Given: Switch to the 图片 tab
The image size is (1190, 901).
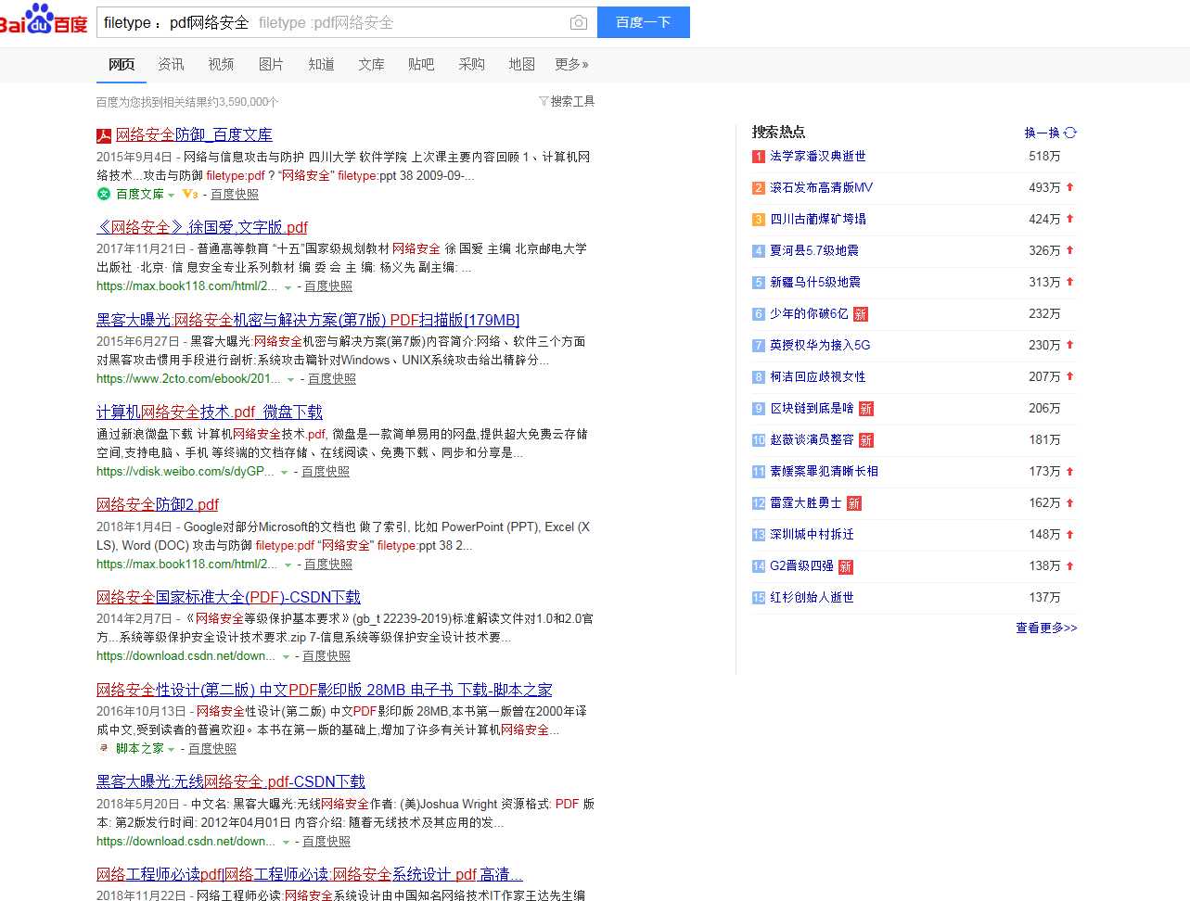Looking at the screenshot, I should (x=271, y=64).
